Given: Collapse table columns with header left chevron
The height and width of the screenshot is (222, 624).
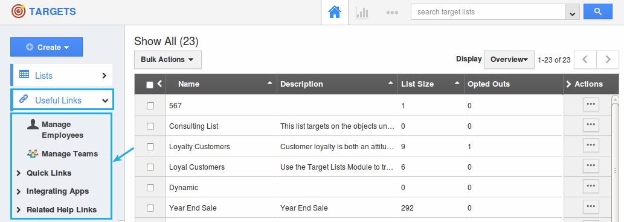Looking at the screenshot, I should click(x=159, y=83).
